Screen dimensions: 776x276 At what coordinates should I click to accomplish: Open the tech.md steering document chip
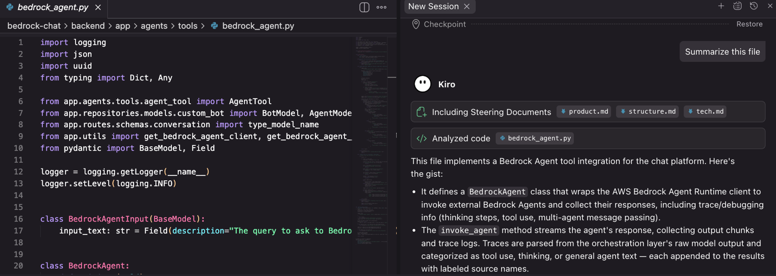pos(705,112)
